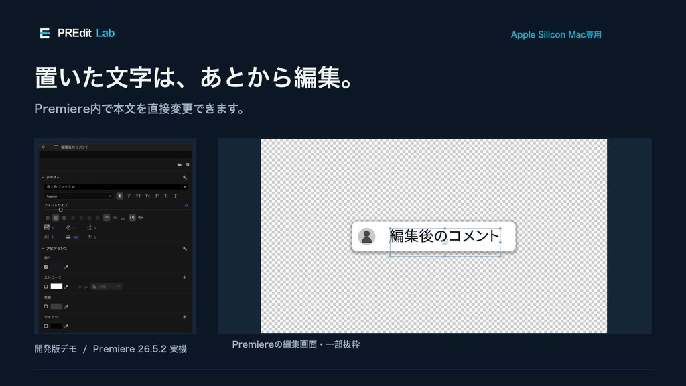Toggle subscript text button
This screenshot has height=386, width=686.
(166, 196)
